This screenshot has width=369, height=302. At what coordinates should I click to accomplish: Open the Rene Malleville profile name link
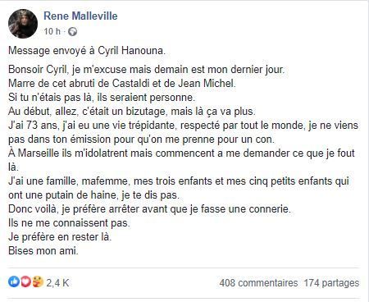coord(80,16)
